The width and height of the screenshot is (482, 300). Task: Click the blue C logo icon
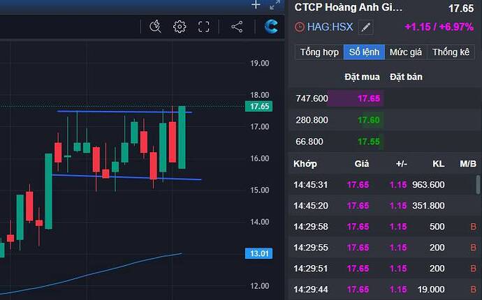(272, 27)
